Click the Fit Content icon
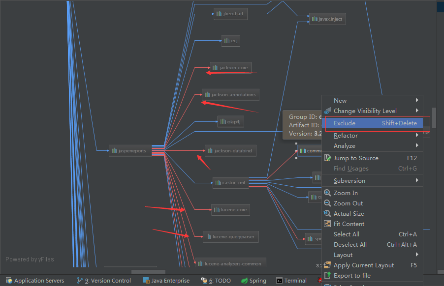The height and width of the screenshot is (286, 444). click(x=327, y=224)
